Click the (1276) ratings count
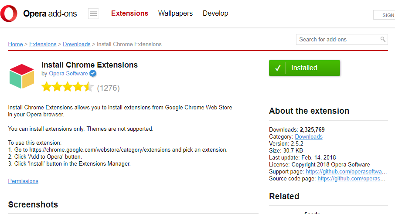Viewport: 395px width, 214px height. [x=108, y=88]
